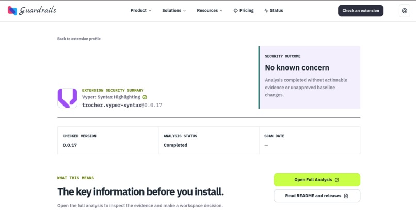416x210 pixels.
Task: Click the Pricing tag icon
Action: click(235, 11)
